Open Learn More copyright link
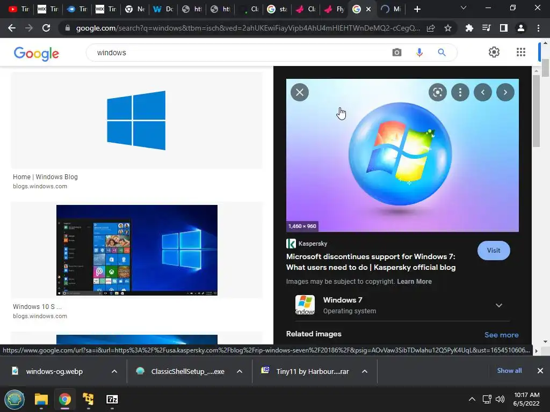 [x=414, y=282]
